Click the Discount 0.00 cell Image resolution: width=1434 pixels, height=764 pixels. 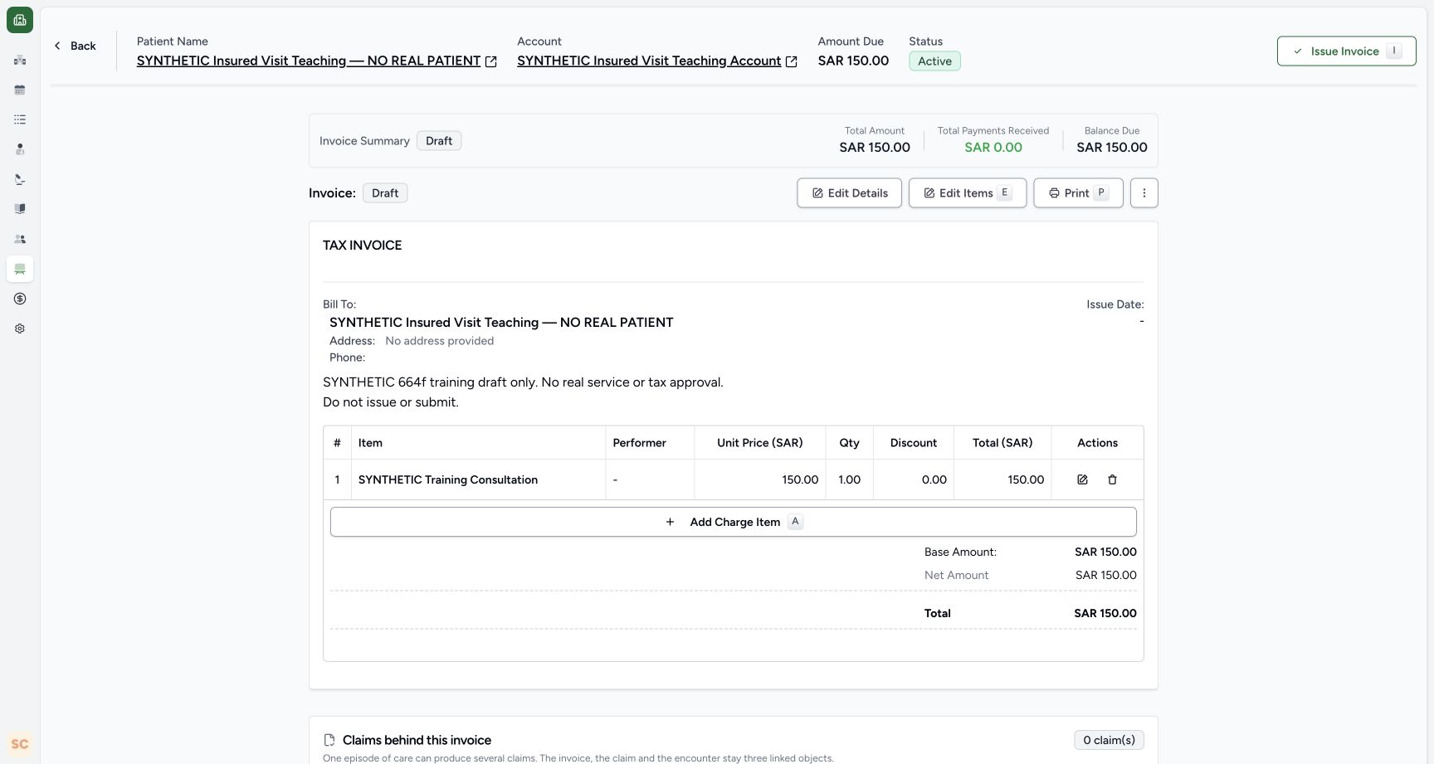click(914, 479)
